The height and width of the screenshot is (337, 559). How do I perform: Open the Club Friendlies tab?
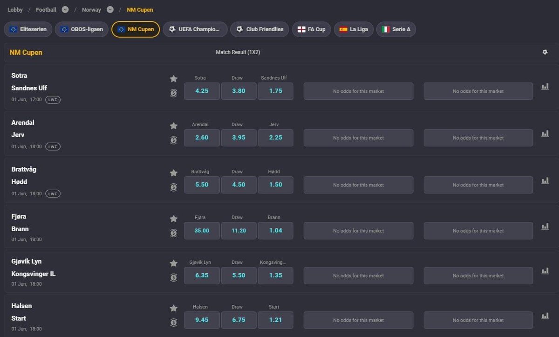pyautogui.click(x=259, y=29)
